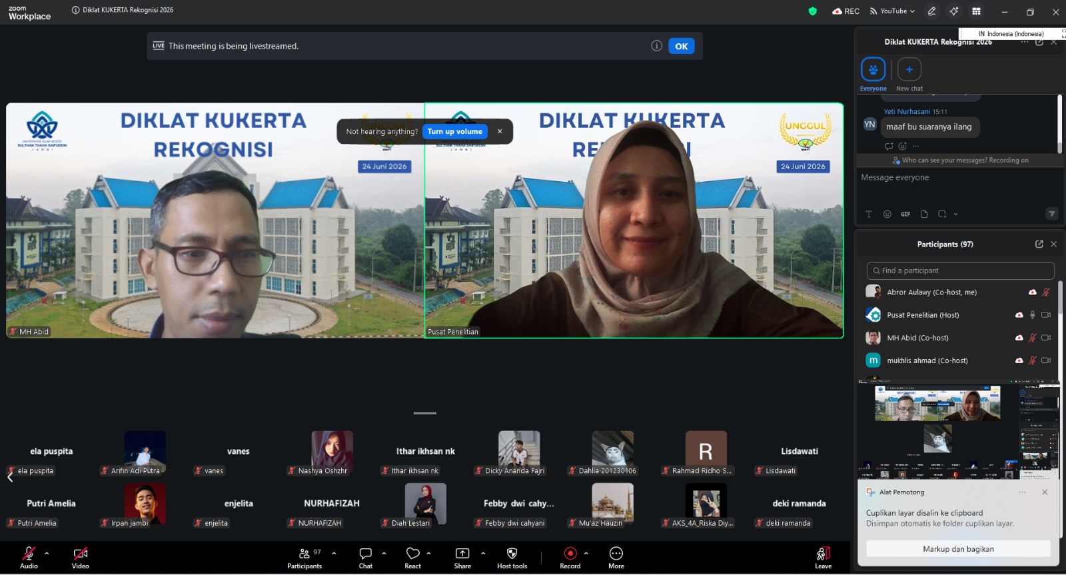
Task: Turn up volume in the prompt
Action: point(455,131)
